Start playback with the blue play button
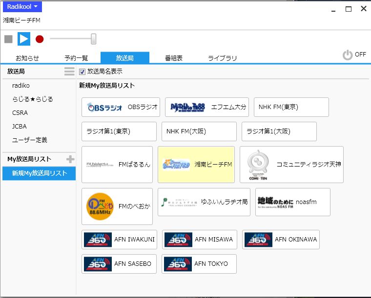371x298 pixels. coord(24,39)
